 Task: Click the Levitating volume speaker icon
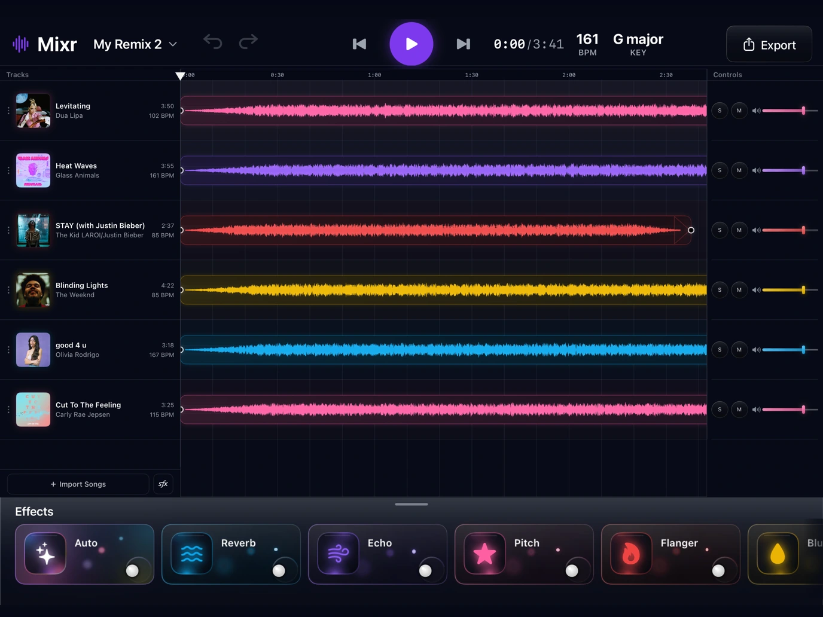(x=756, y=111)
